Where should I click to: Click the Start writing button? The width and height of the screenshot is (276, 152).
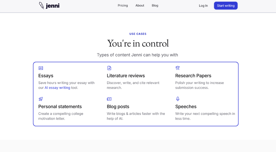pyautogui.click(x=226, y=6)
